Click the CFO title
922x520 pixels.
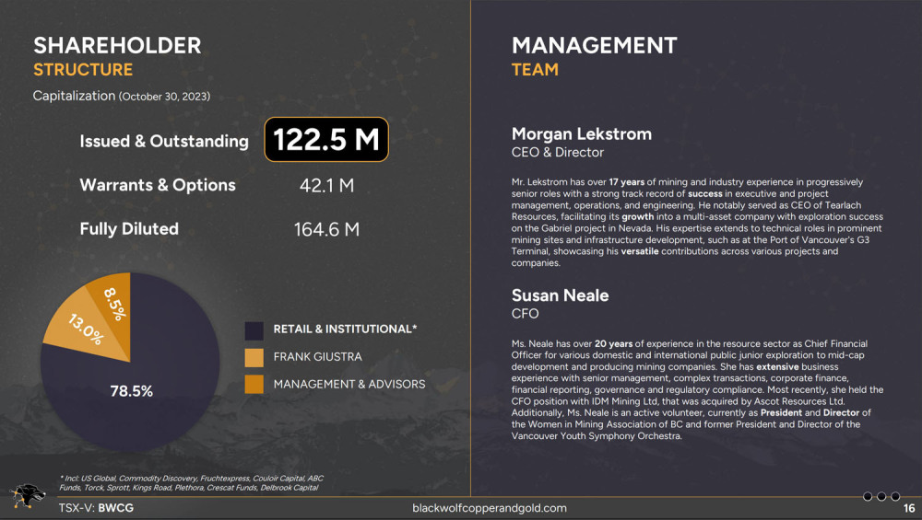[526, 314]
